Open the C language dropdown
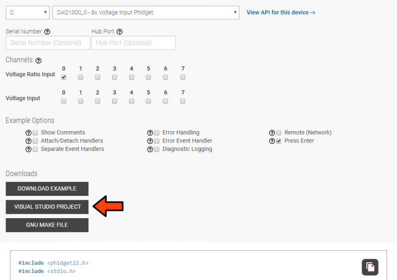 (x=28, y=12)
